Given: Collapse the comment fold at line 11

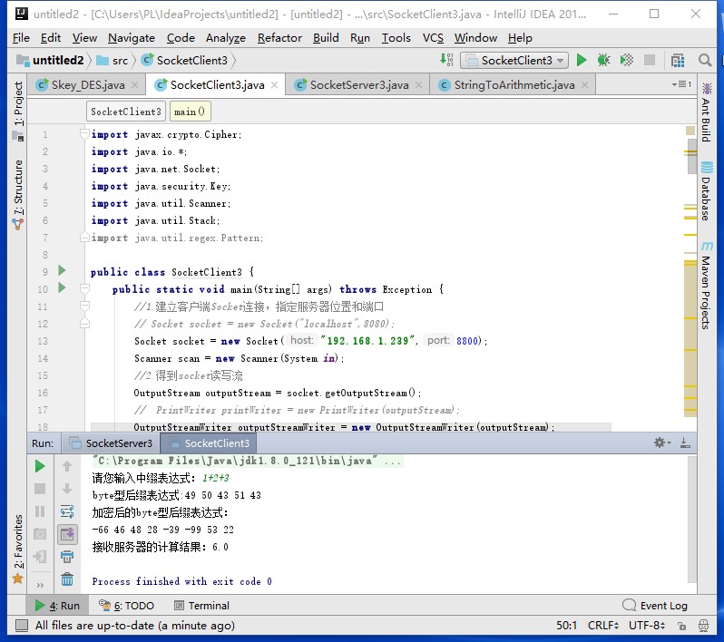Looking at the screenshot, I should (84, 306).
